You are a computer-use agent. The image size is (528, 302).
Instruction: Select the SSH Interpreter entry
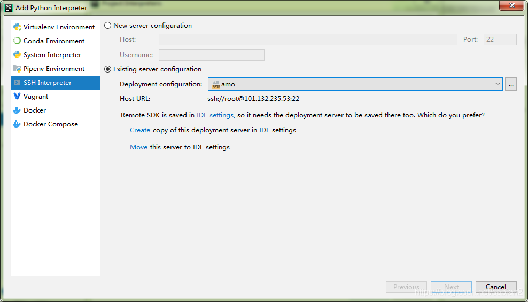click(x=55, y=82)
